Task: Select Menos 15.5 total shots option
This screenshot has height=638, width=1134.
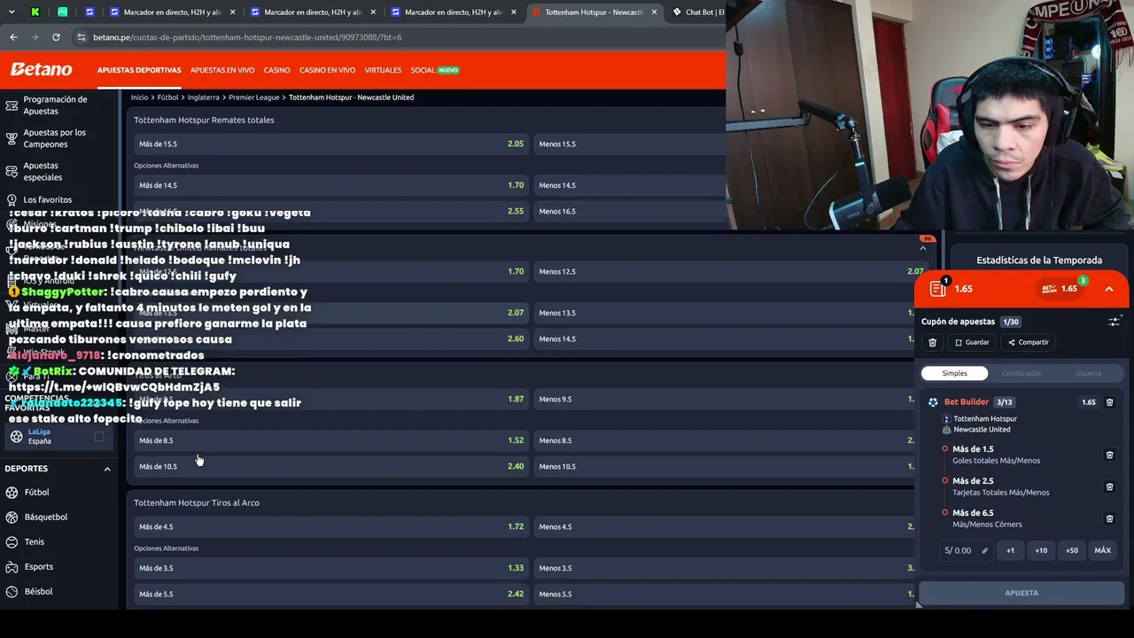Action: [x=629, y=144]
